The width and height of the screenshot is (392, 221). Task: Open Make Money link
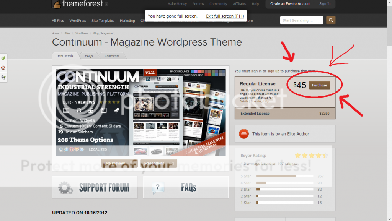pyautogui.click(x=177, y=4)
